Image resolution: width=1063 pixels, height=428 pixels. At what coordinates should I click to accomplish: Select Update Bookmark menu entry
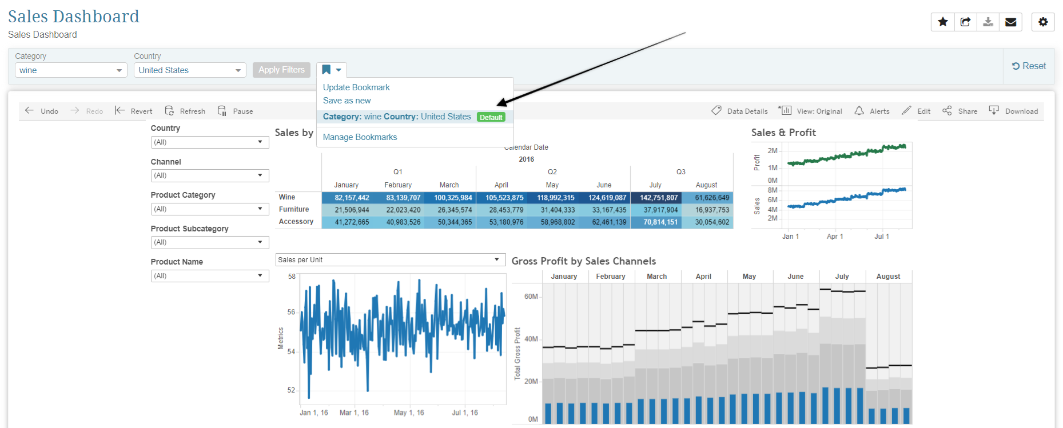coord(356,87)
